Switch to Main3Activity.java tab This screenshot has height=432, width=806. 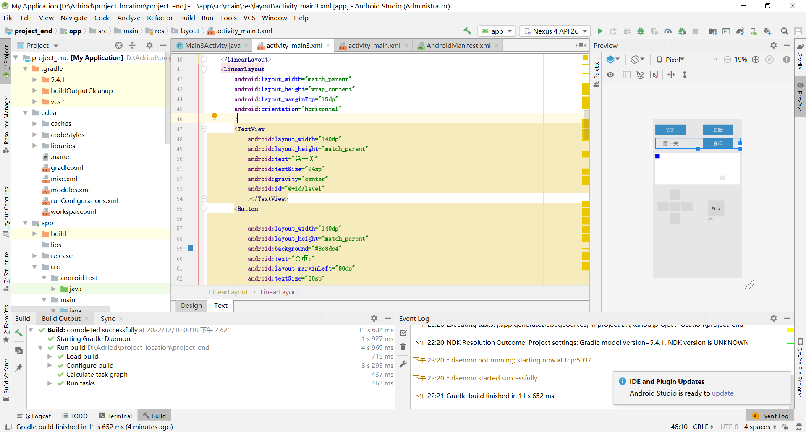pos(212,45)
